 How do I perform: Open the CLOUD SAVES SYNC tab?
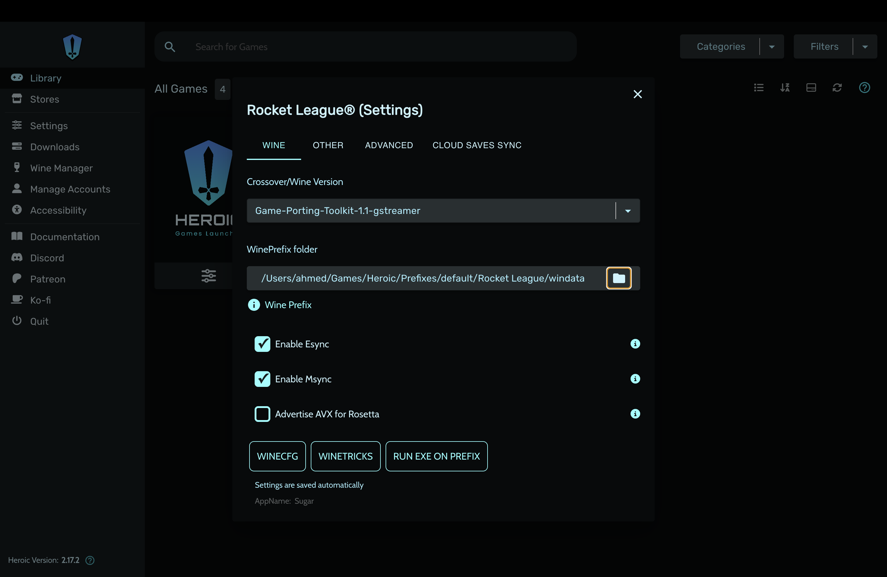click(477, 145)
